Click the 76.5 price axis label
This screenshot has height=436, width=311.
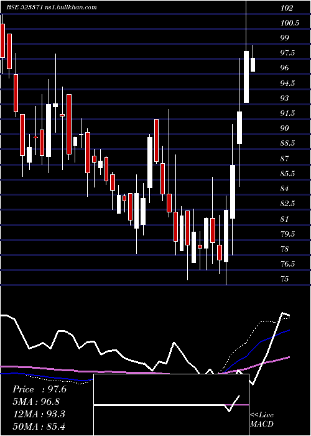287,264
